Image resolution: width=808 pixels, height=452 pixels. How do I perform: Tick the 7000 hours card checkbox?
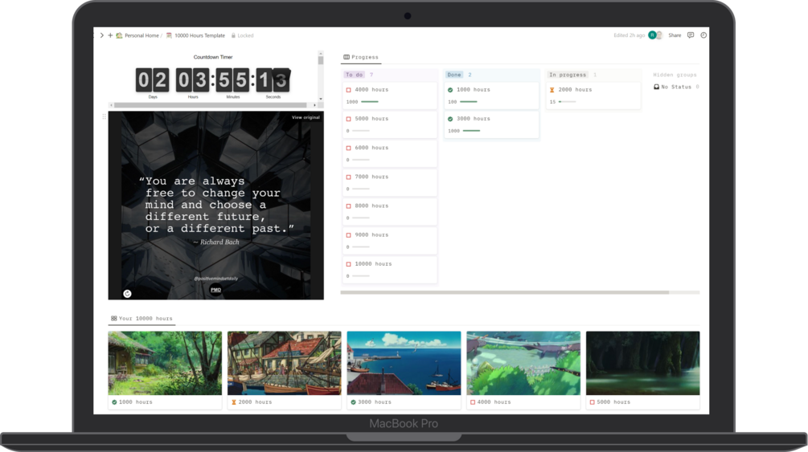348,177
